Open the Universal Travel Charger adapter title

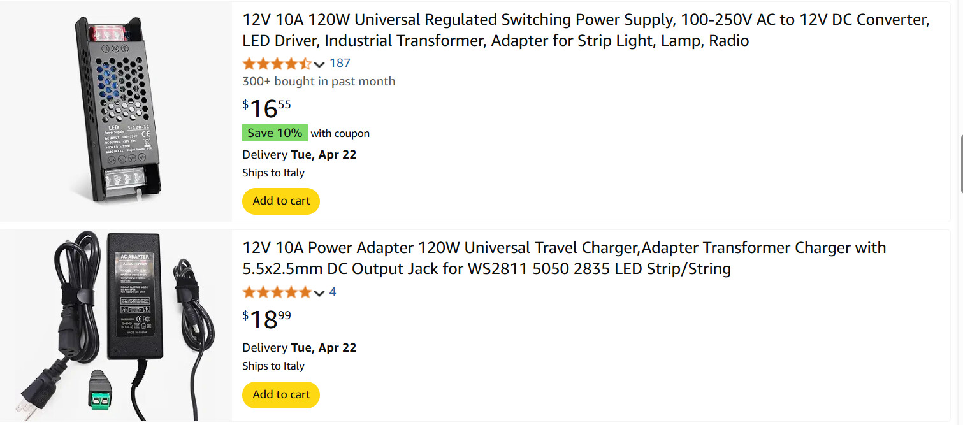pos(563,258)
